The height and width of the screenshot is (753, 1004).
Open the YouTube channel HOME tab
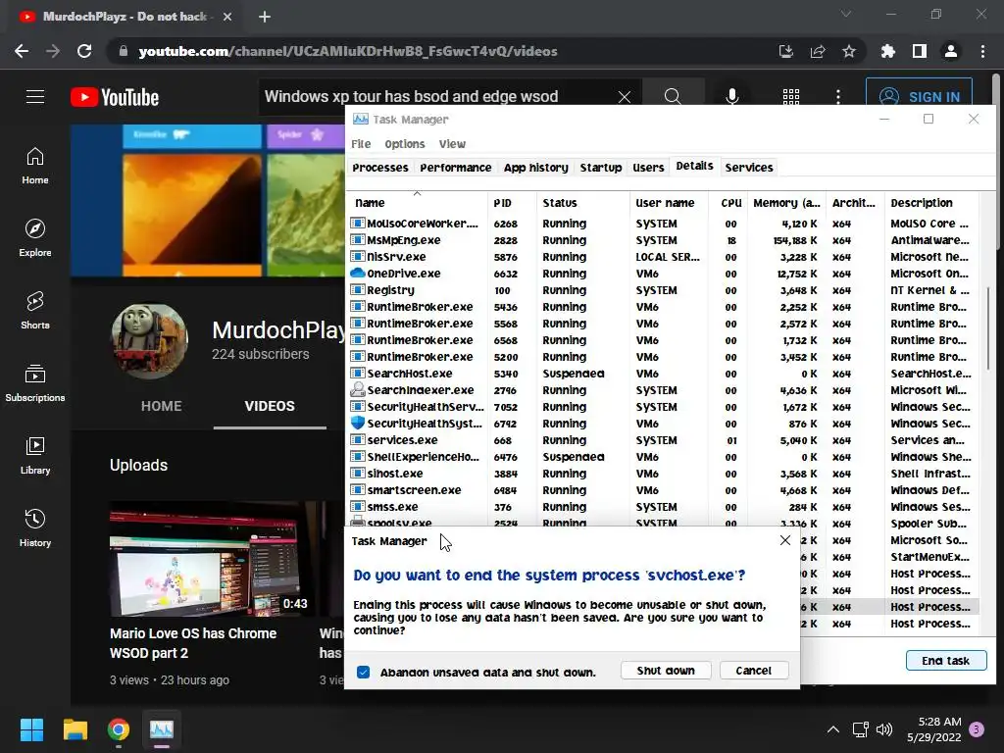[x=162, y=406]
